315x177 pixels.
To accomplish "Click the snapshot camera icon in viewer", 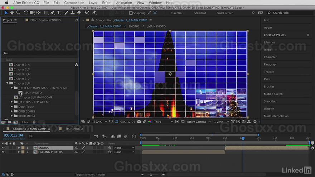I will point(139,122).
